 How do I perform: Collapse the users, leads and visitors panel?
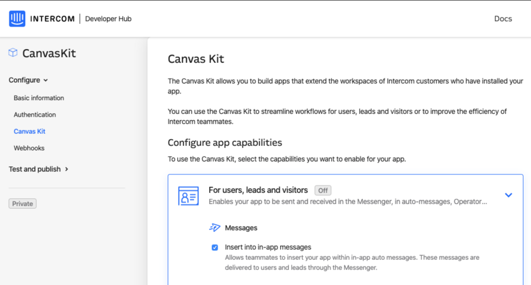(x=508, y=195)
